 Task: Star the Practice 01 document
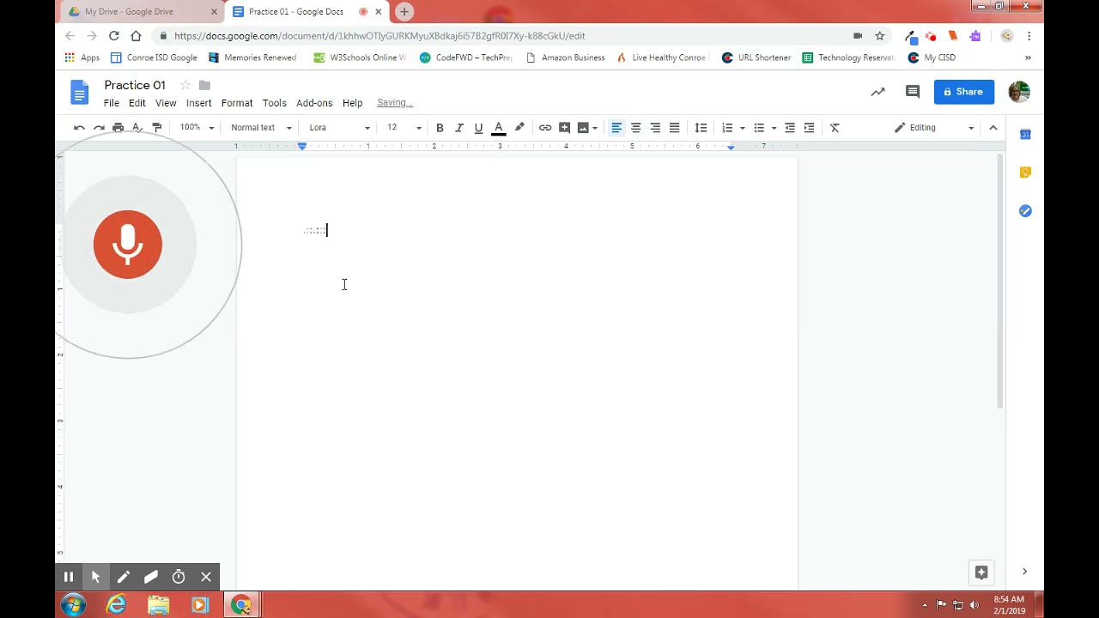[x=185, y=85]
